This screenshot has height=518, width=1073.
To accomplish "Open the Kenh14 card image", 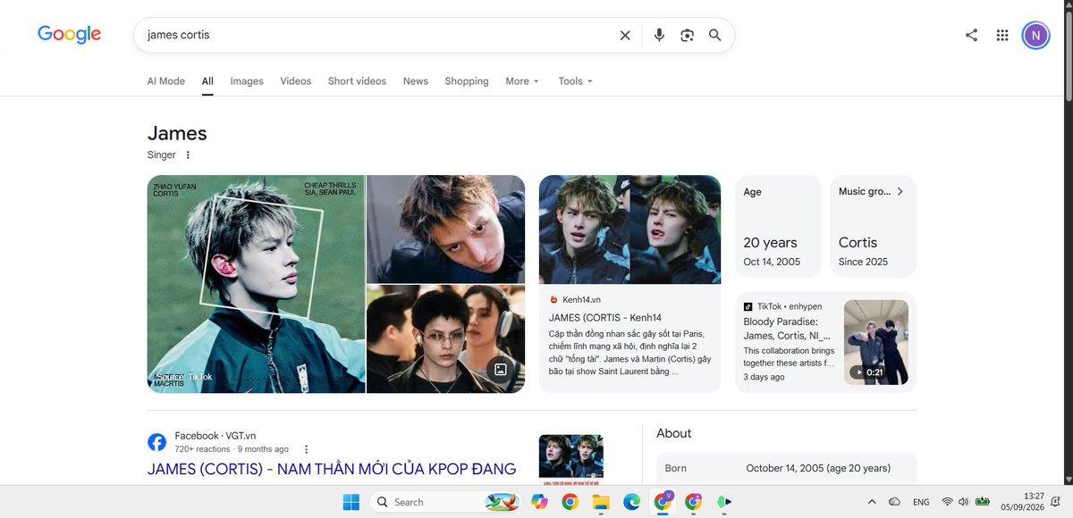I will [629, 230].
